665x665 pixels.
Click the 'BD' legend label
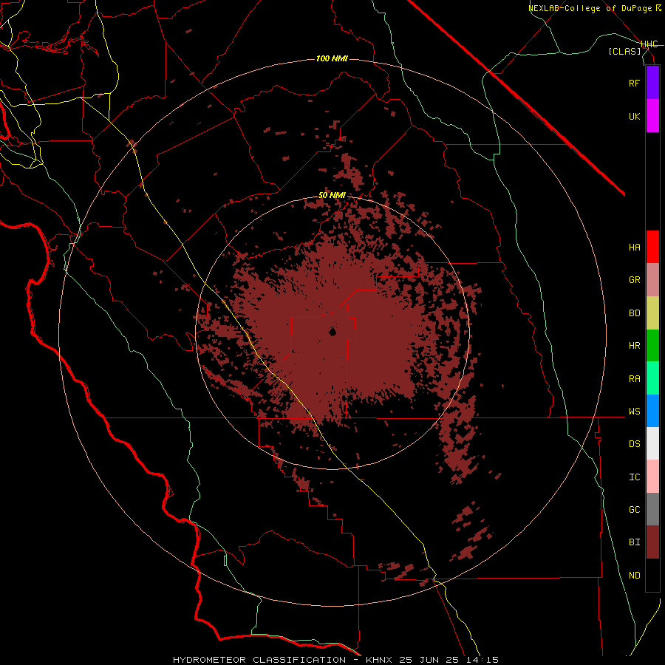pyautogui.click(x=634, y=313)
